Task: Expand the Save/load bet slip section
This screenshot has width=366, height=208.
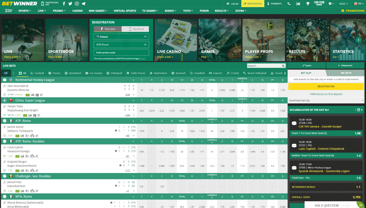Action: (x=326, y=100)
